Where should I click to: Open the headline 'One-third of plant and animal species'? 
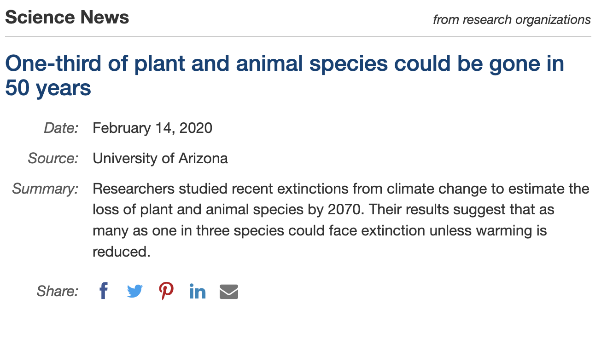[x=285, y=75]
